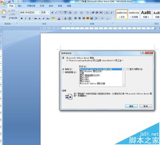Click the text highlight color swatch
160x145 pixels.
click(x=53, y=18)
